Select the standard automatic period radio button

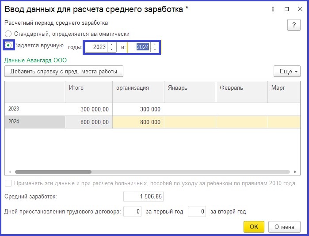click(x=8, y=34)
